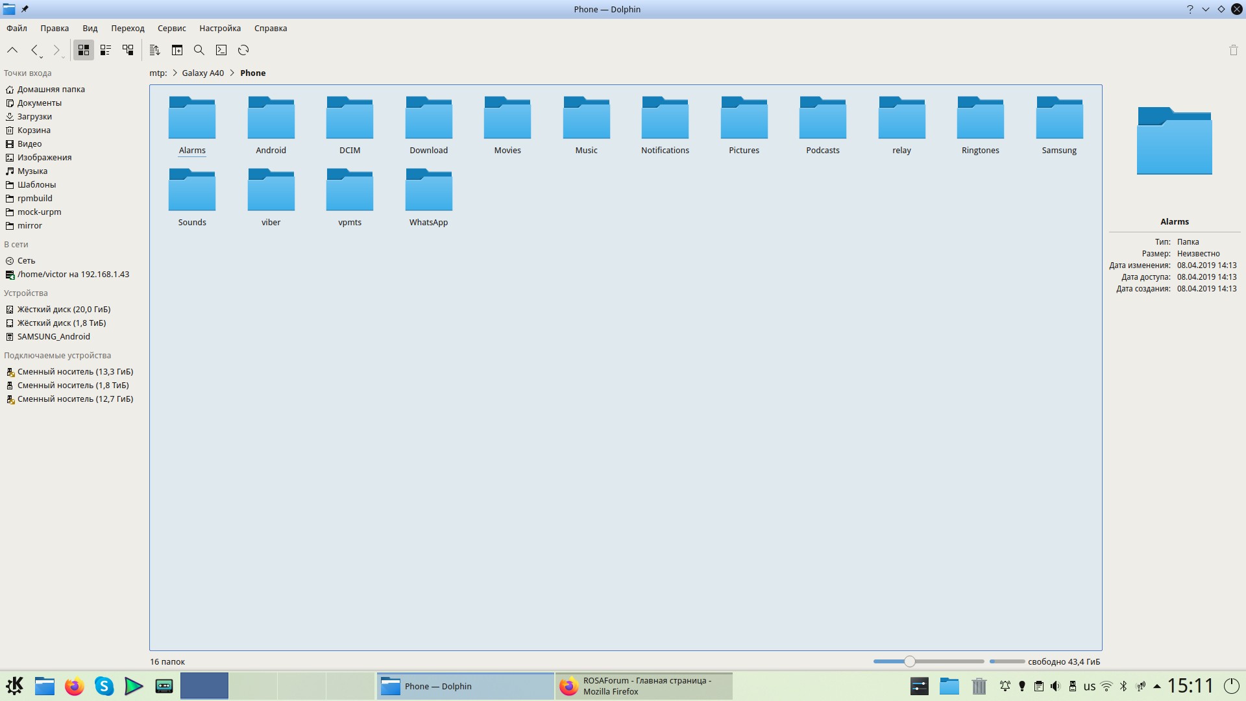Open the terminal panel icon

click(x=221, y=50)
